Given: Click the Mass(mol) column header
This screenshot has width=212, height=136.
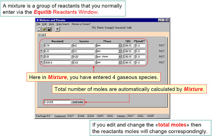Looking at the screenshot, I should pos(57,41).
